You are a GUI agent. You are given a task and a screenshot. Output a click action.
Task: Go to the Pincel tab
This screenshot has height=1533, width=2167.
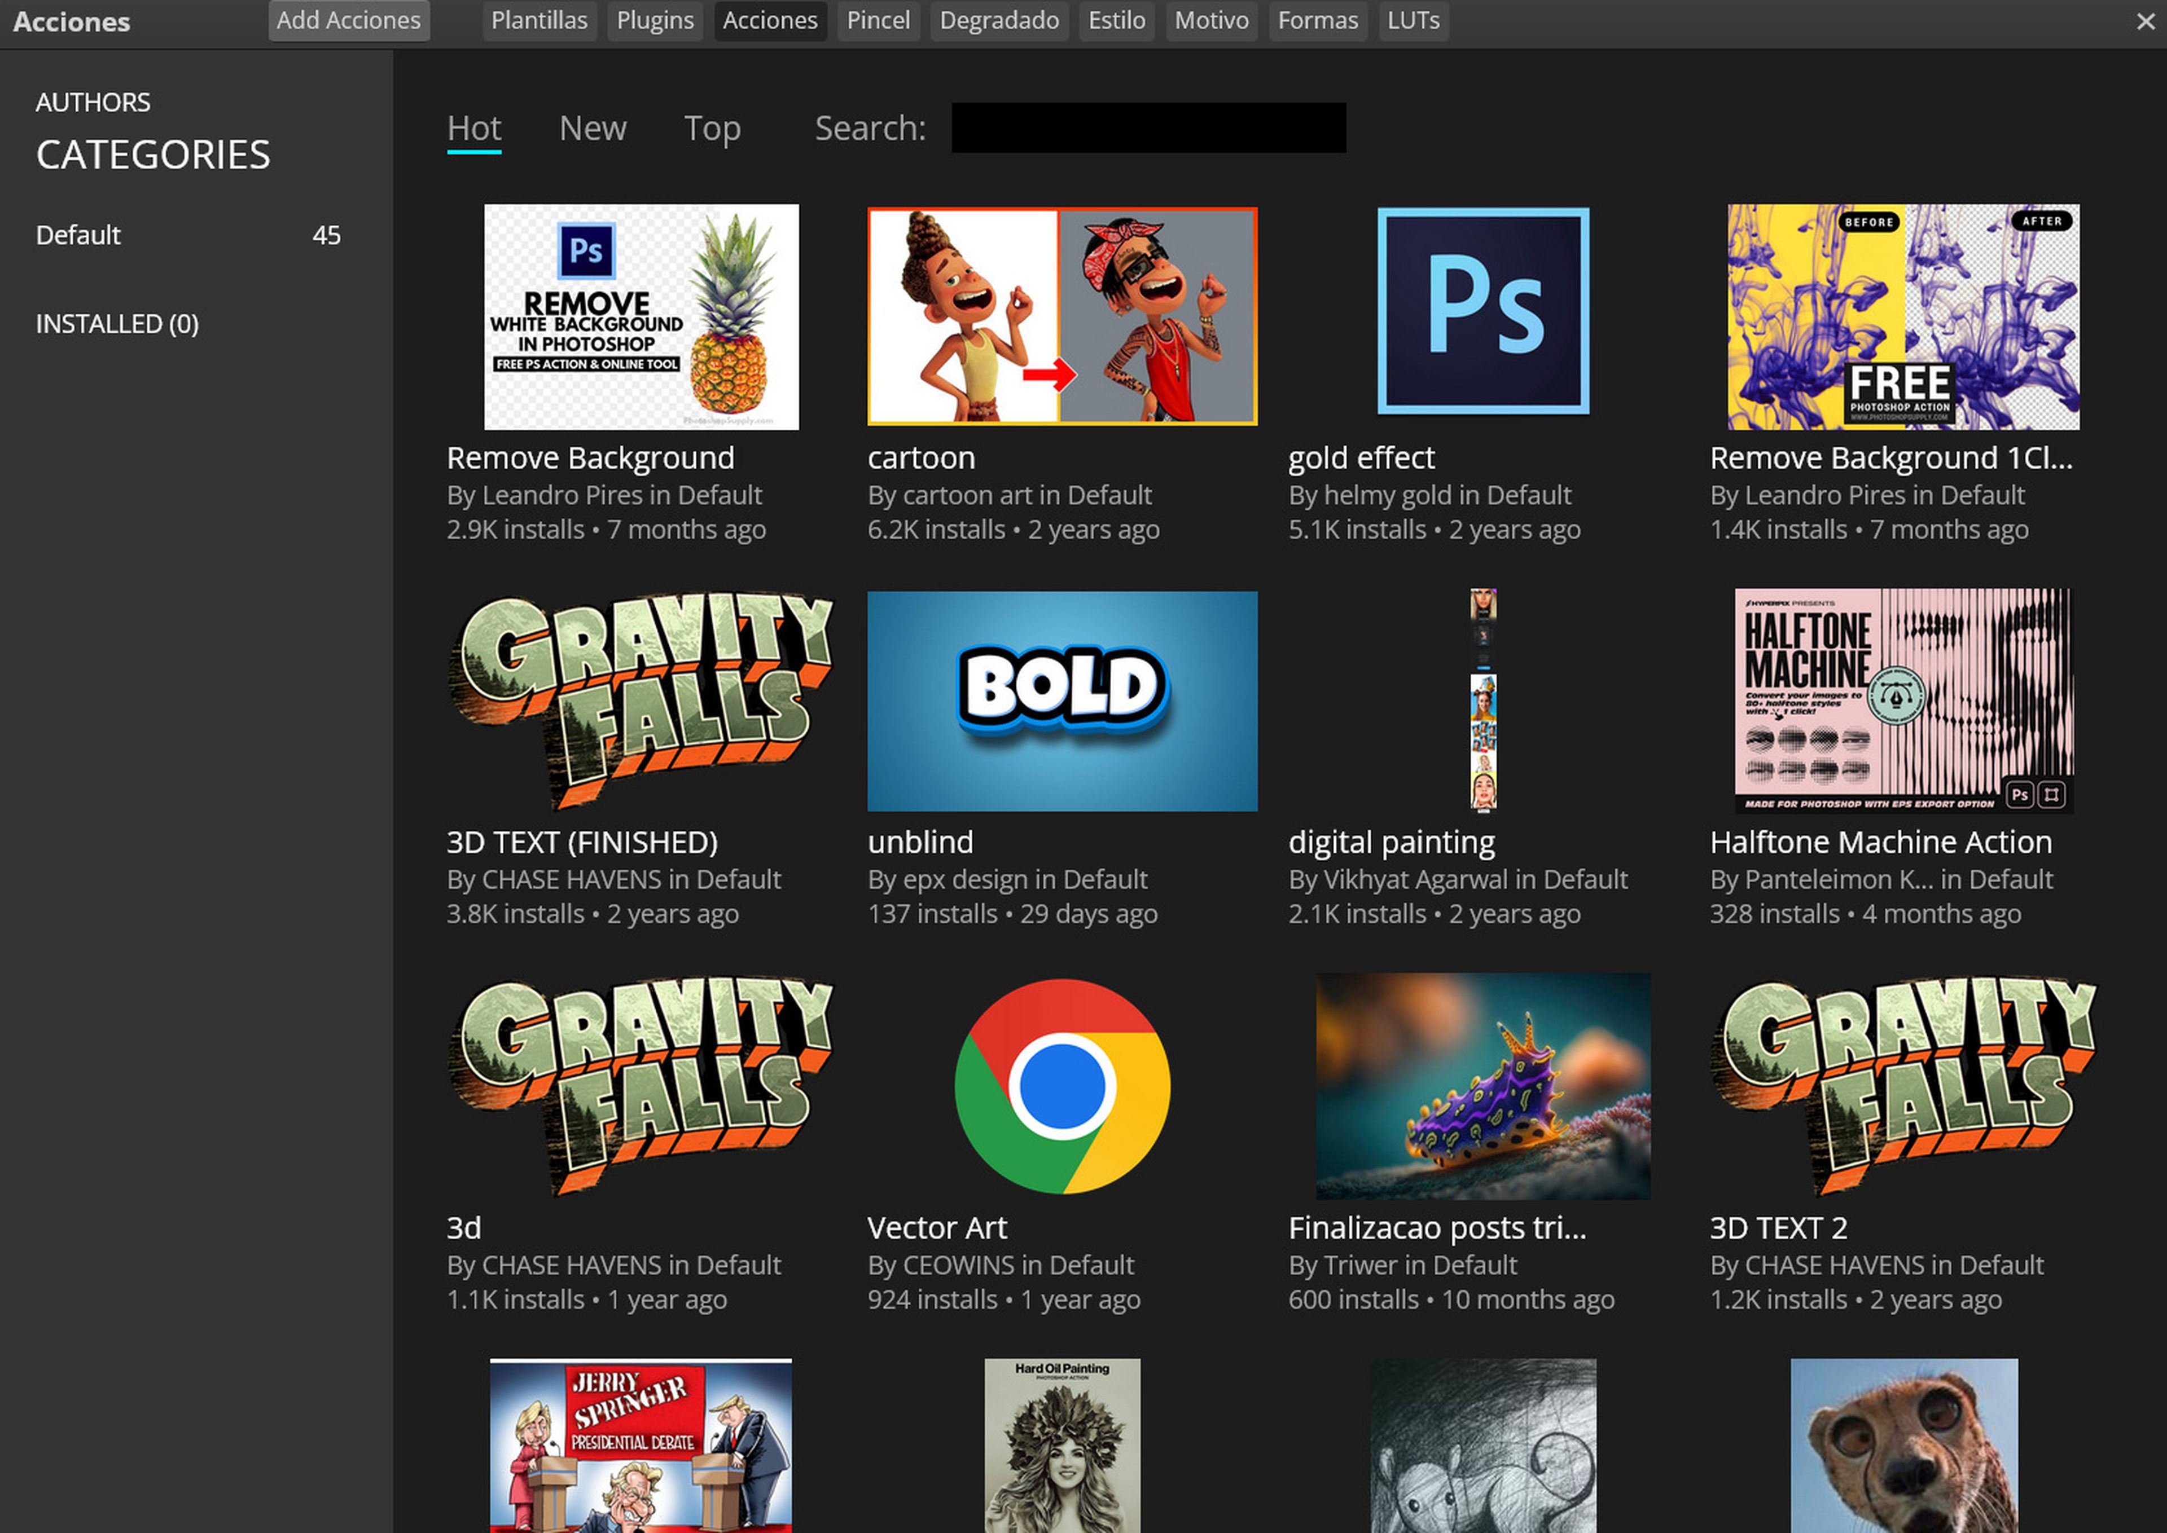point(877,21)
